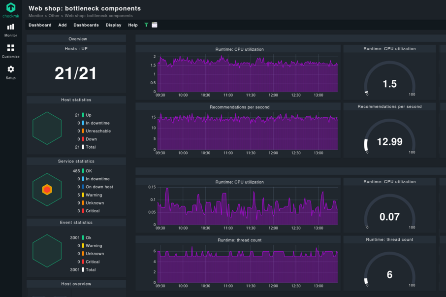Collapse the Overview panel header
446x297 pixels.
77,38
